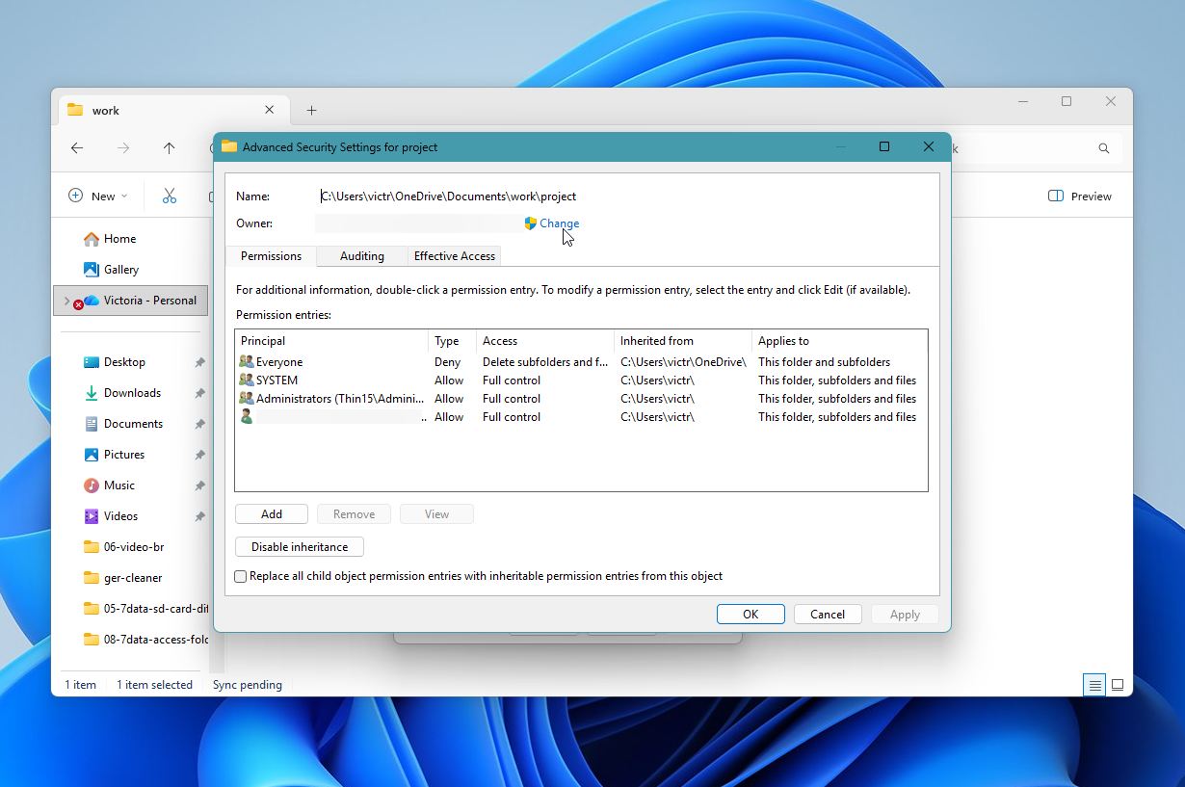
Task: Click the Everyone group icon
Action: [x=247, y=362]
